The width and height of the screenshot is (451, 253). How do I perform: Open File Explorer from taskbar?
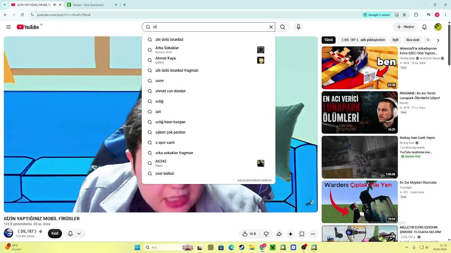[252, 247]
